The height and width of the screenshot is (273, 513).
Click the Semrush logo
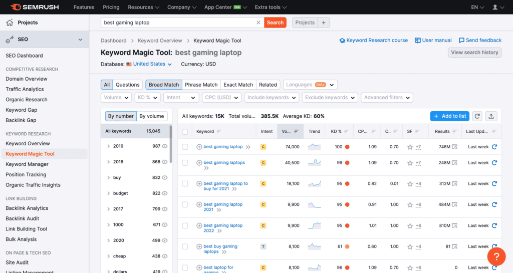(35, 7)
